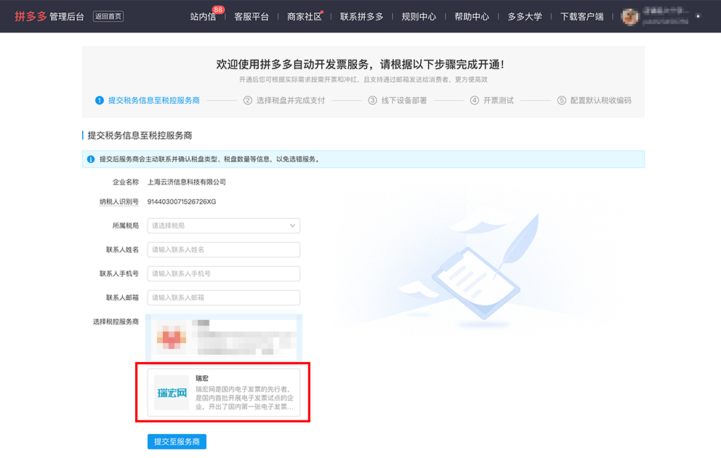721x458 pixels.
Task: Focus the 联系人邮箱 input field
Action: tap(223, 297)
